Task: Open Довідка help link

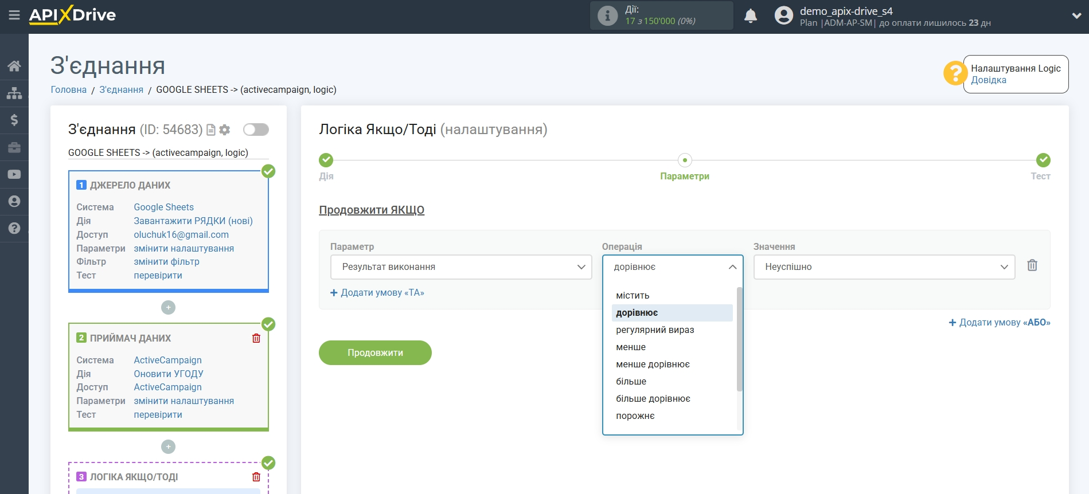Action: 988,80
